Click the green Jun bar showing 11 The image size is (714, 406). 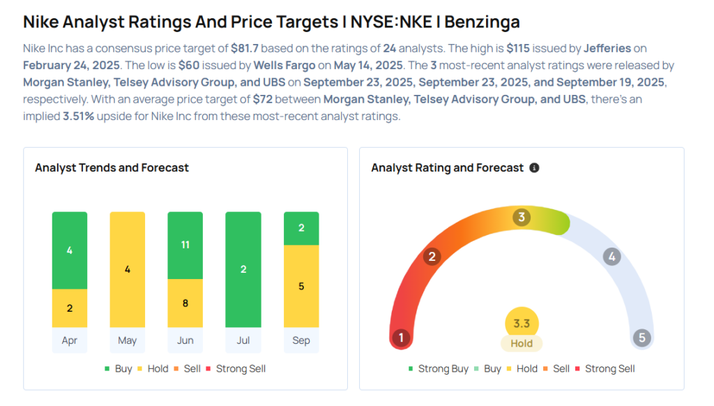tap(185, 246)
